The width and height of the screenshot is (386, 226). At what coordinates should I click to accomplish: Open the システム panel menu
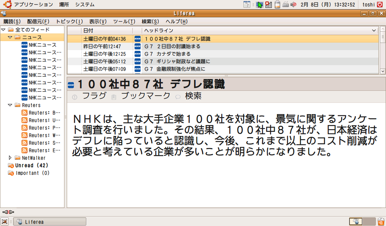coord(85,5)
